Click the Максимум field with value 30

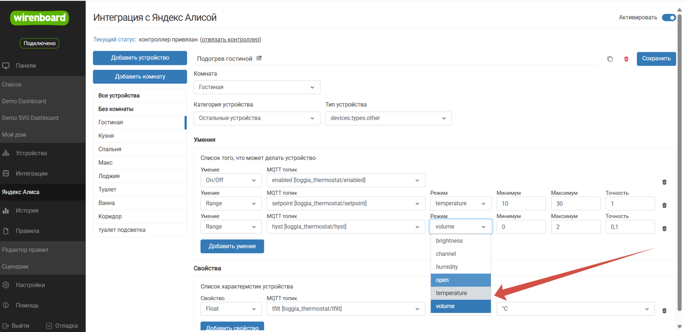pos(576,203)
